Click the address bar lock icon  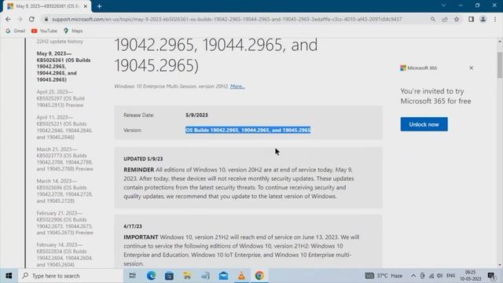(46, 19)
